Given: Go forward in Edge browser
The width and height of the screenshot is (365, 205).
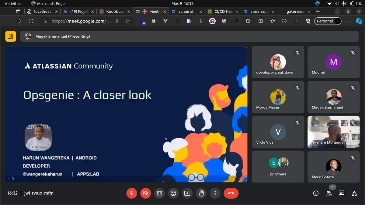Looking at the screenshot, I should click(19, 21).
